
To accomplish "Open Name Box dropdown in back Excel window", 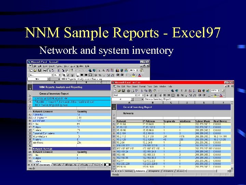I will click(49, 79).
